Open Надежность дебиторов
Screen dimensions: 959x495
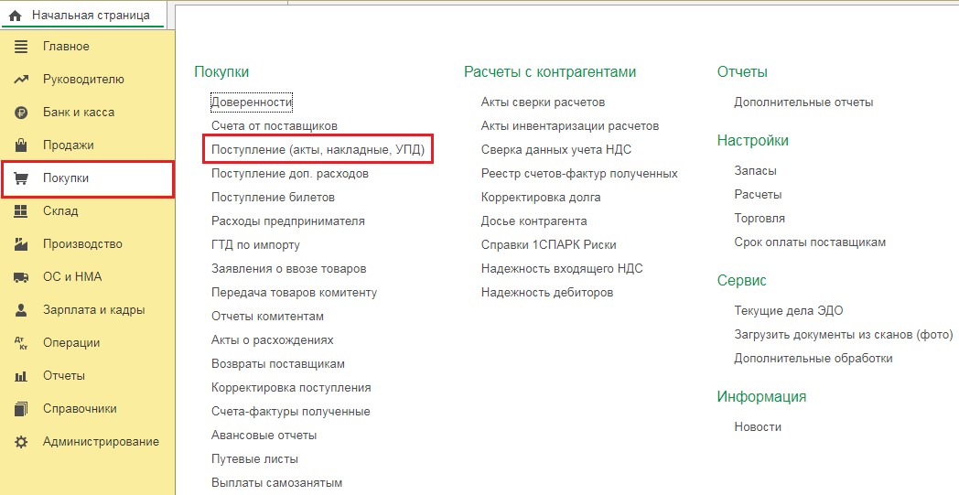point(547,293)
